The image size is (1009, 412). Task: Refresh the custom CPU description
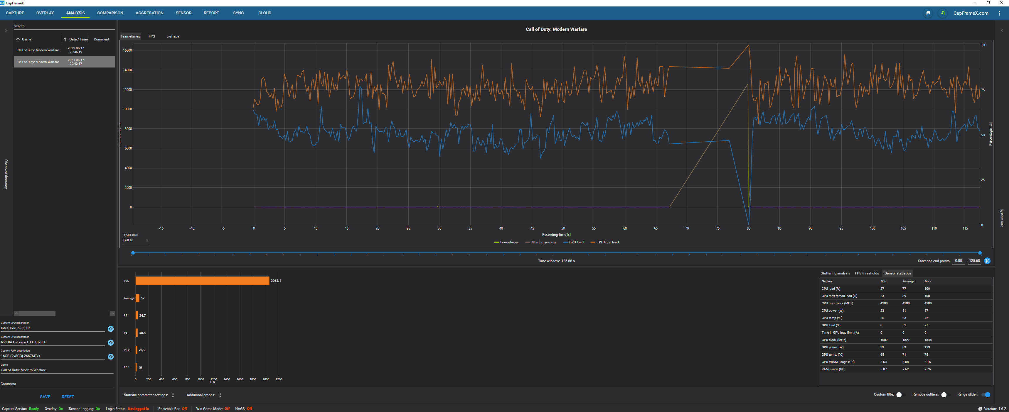point(110,329)
